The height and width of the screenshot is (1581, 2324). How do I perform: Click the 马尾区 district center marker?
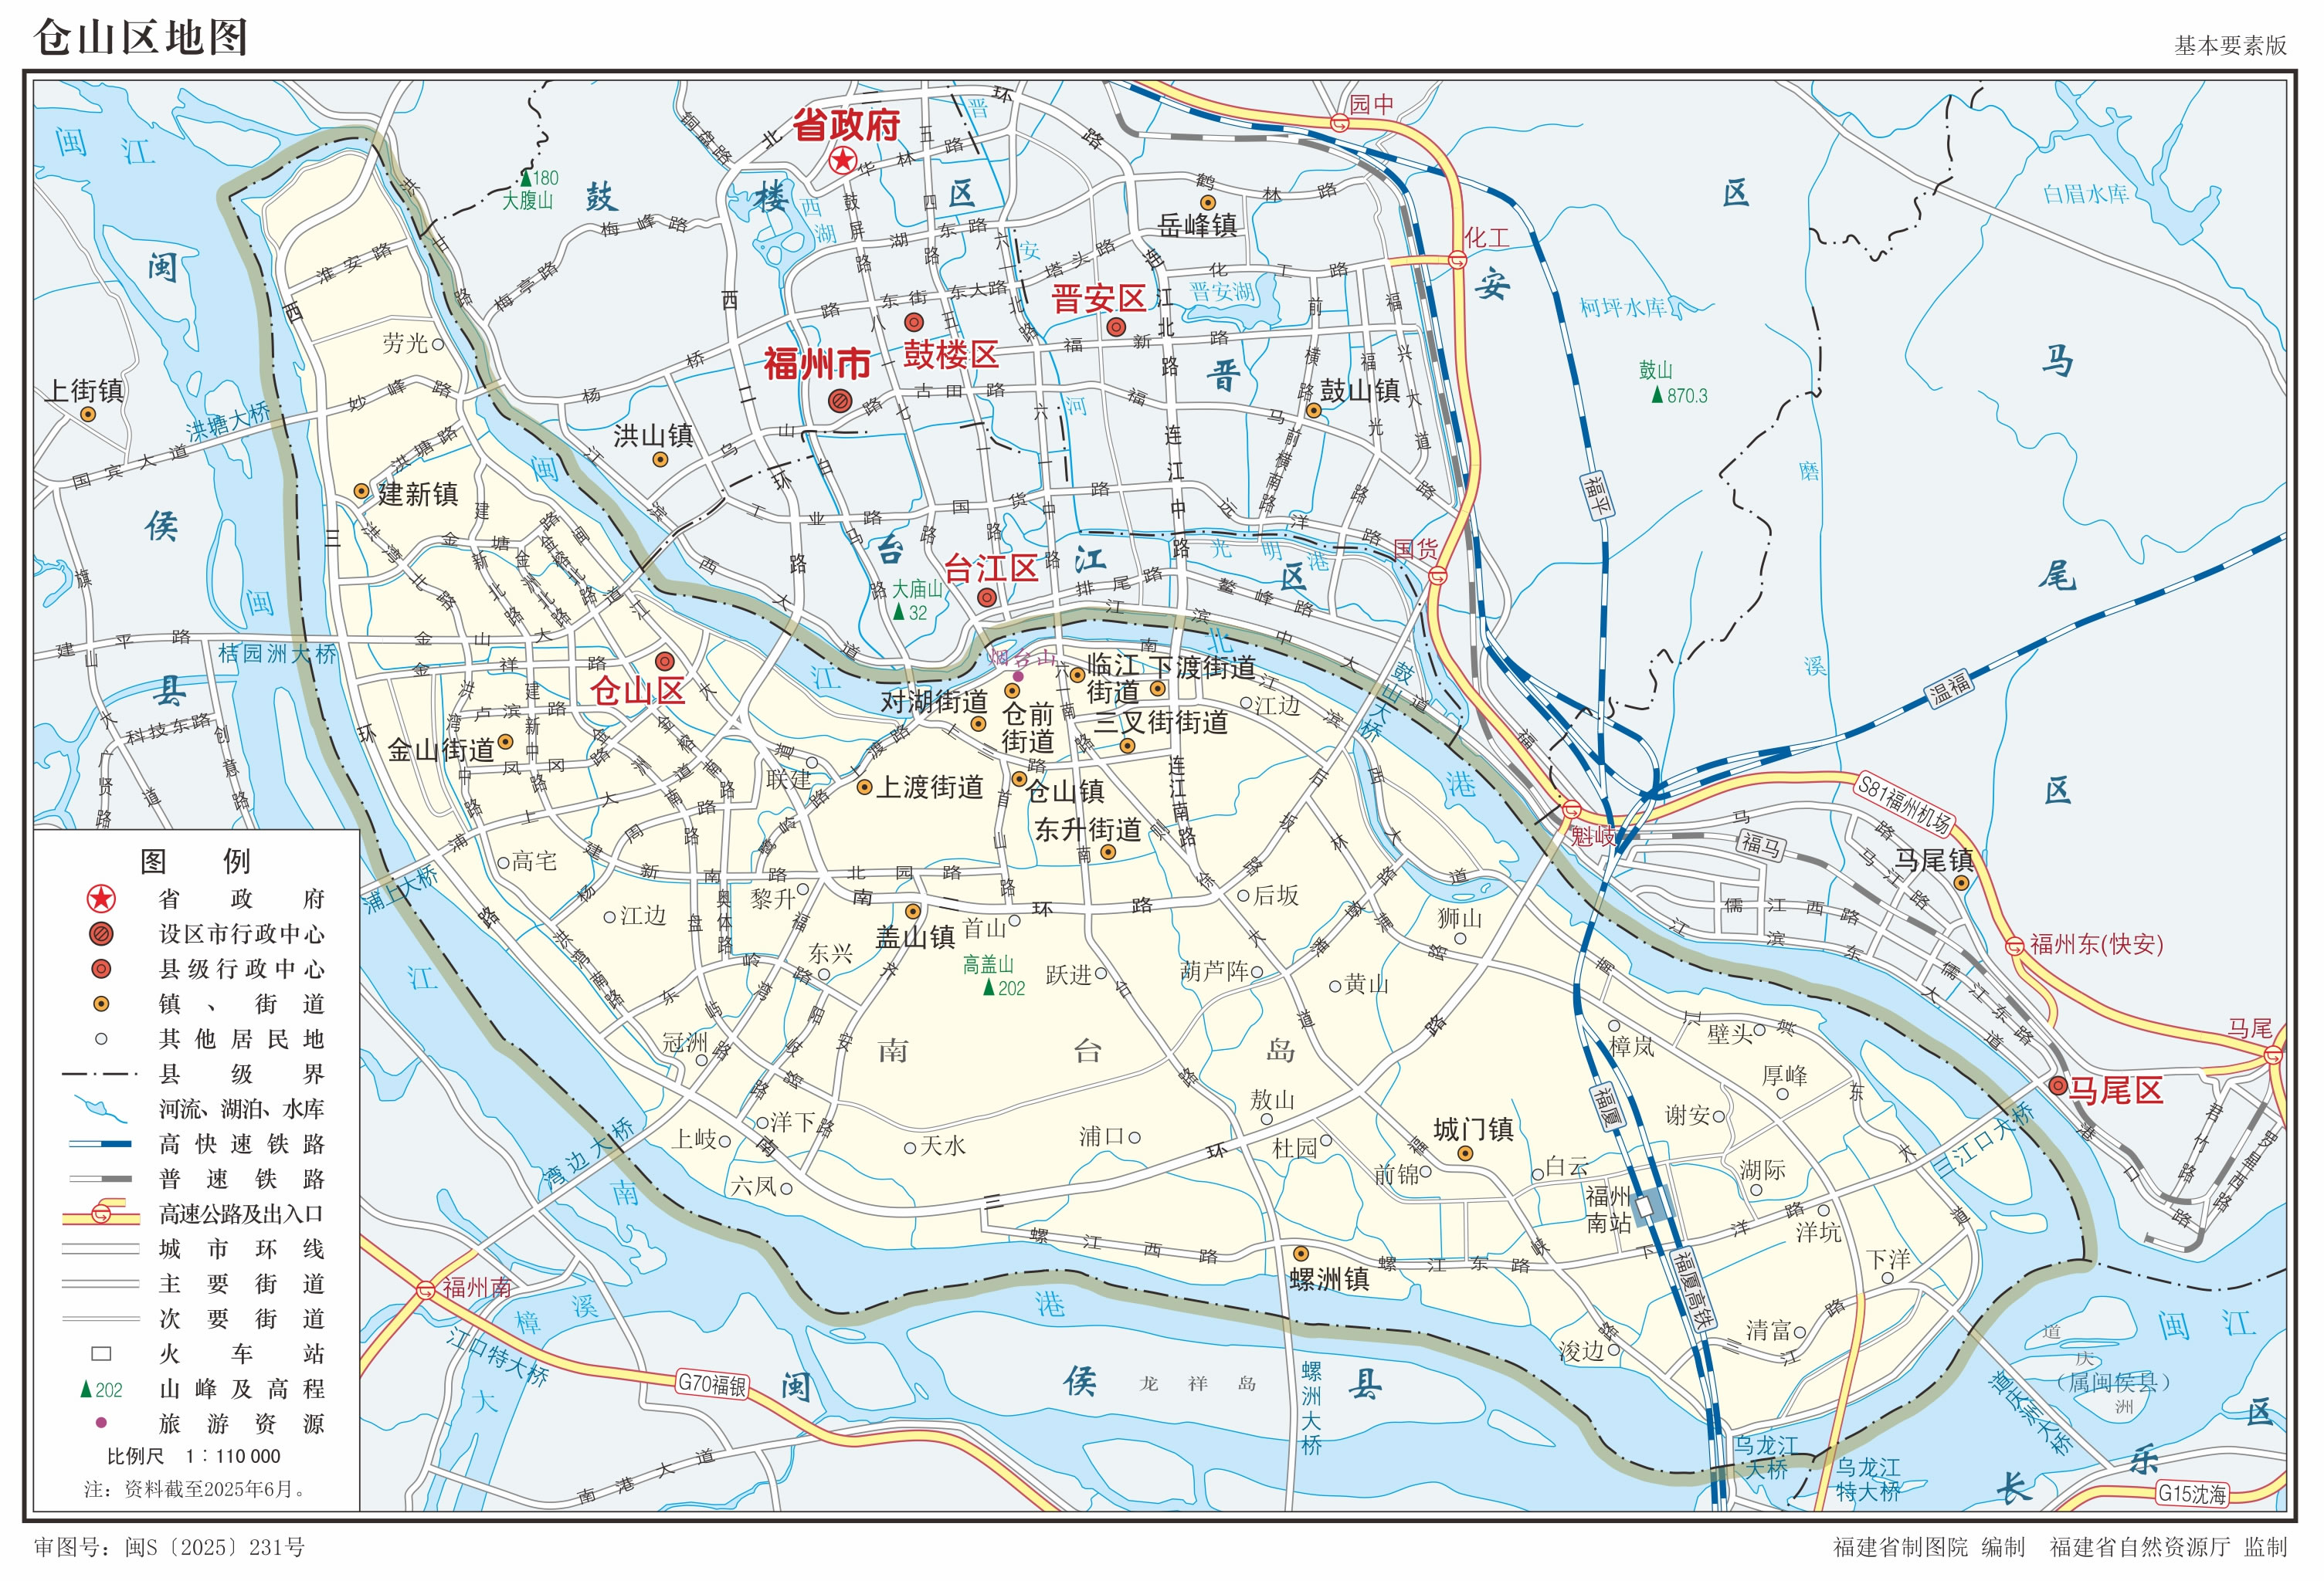click(2058, 1086)
